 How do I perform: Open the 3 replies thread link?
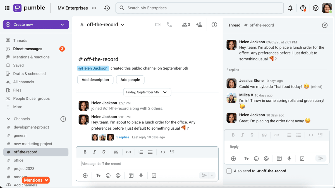click(123, 137)
